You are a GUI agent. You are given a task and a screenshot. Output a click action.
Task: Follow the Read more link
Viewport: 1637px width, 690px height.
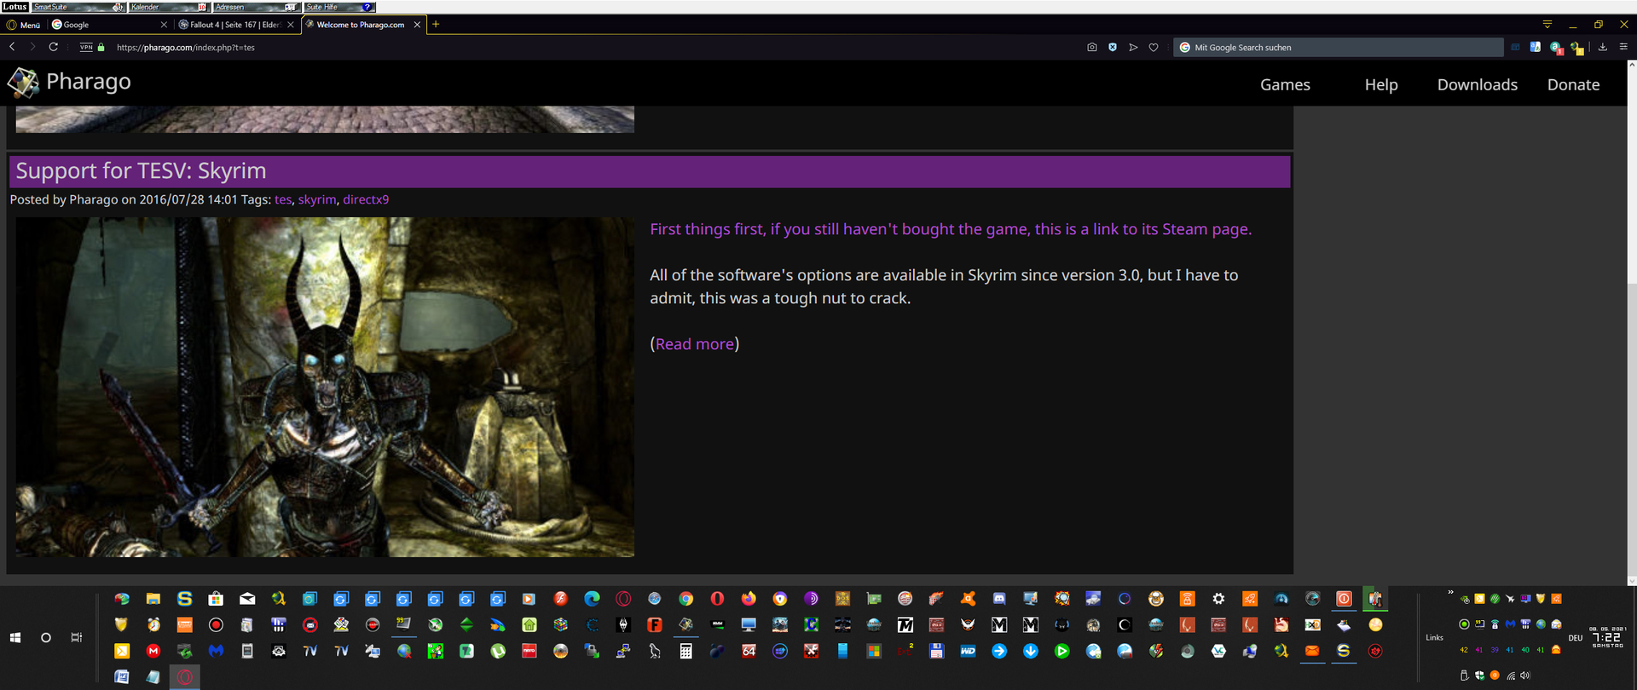[x=694, y=344]
